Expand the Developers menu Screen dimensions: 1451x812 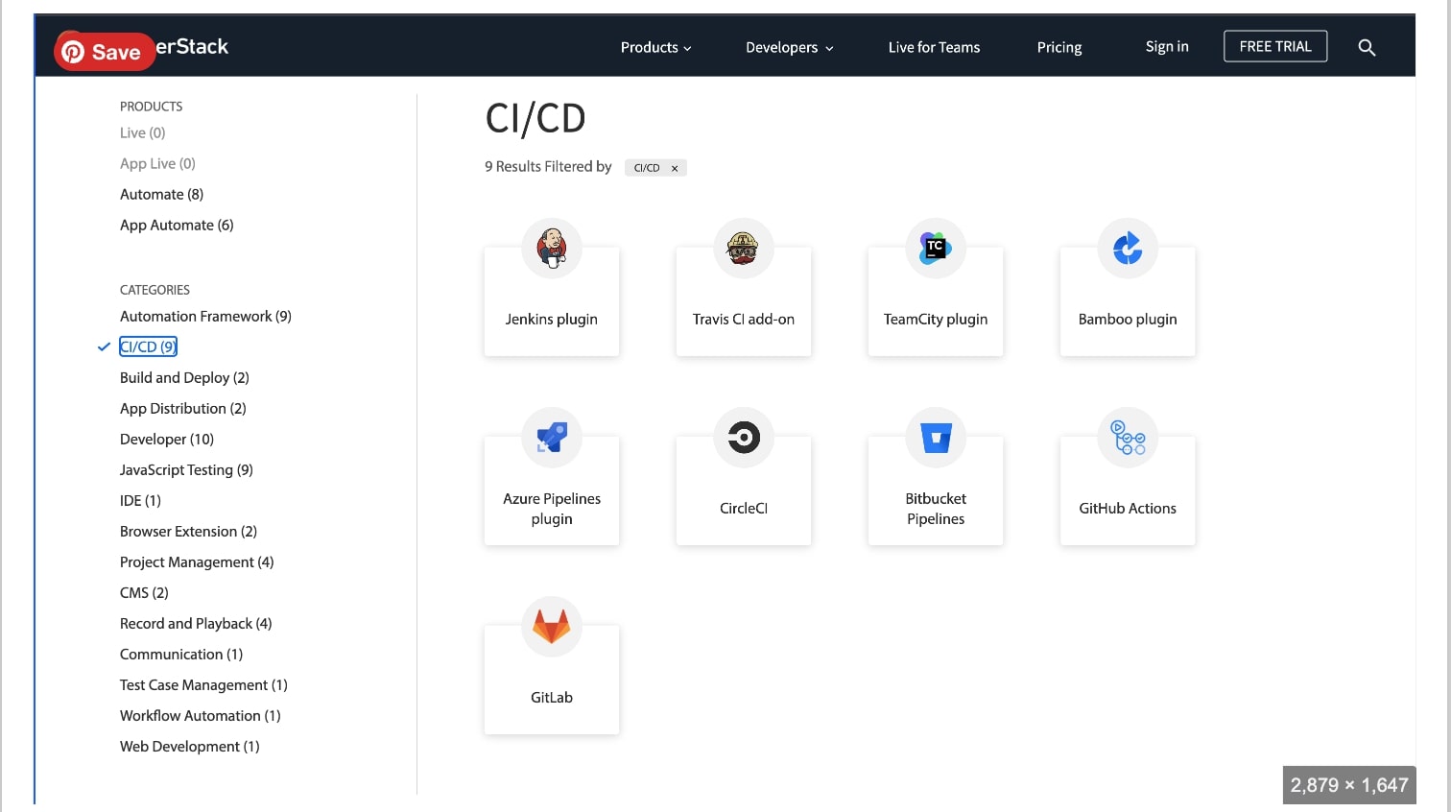[x=789, y=47]
